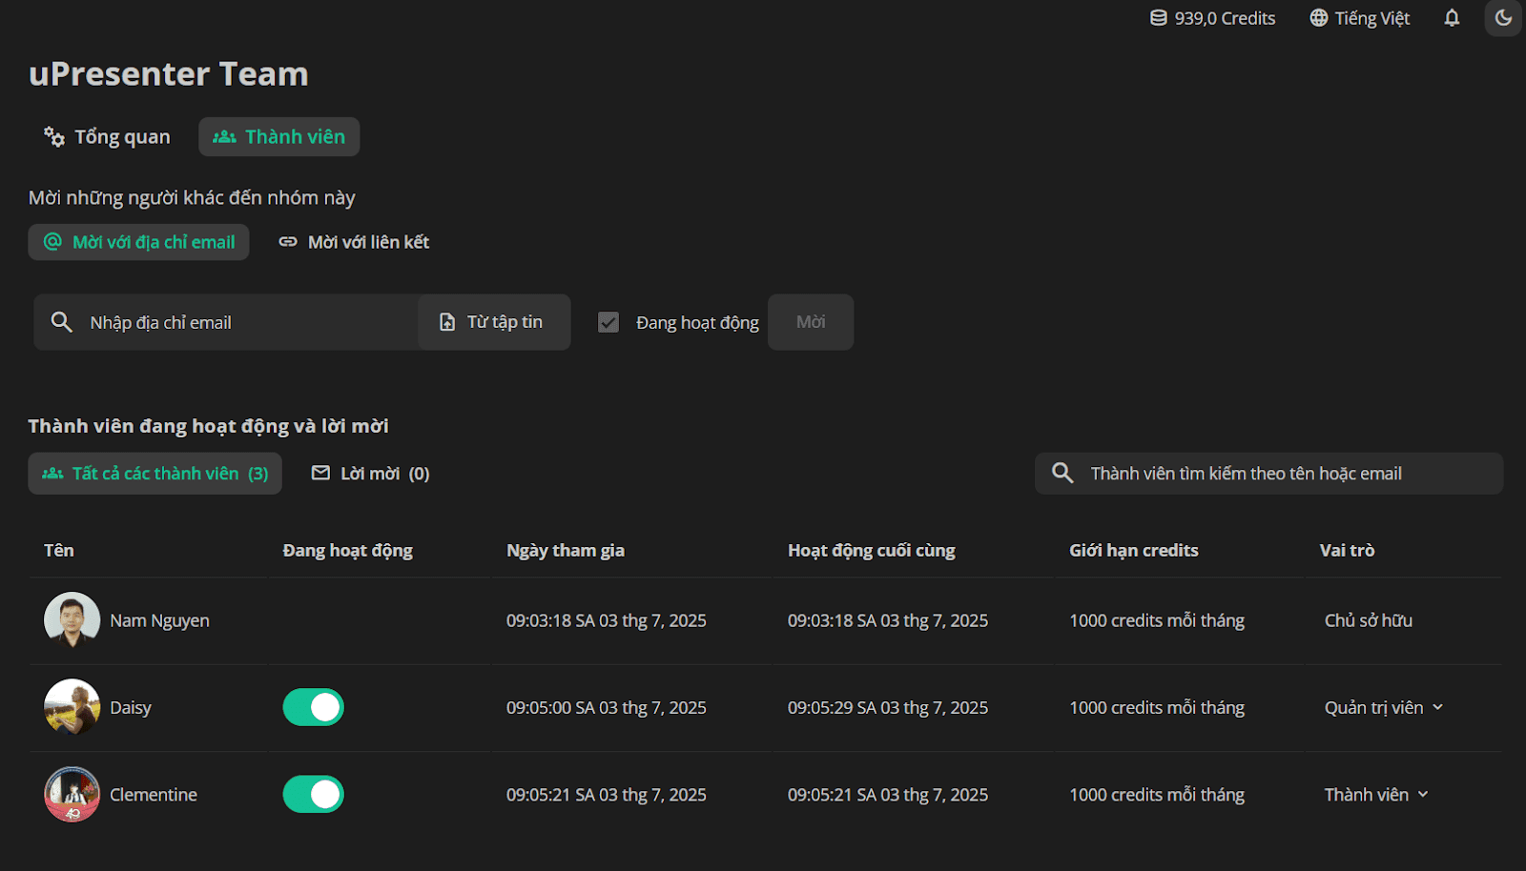Screen dimensions: 1526x871
Task: Uncheck the Đang hoạt động checkbox
Action: tap(608, 322)
